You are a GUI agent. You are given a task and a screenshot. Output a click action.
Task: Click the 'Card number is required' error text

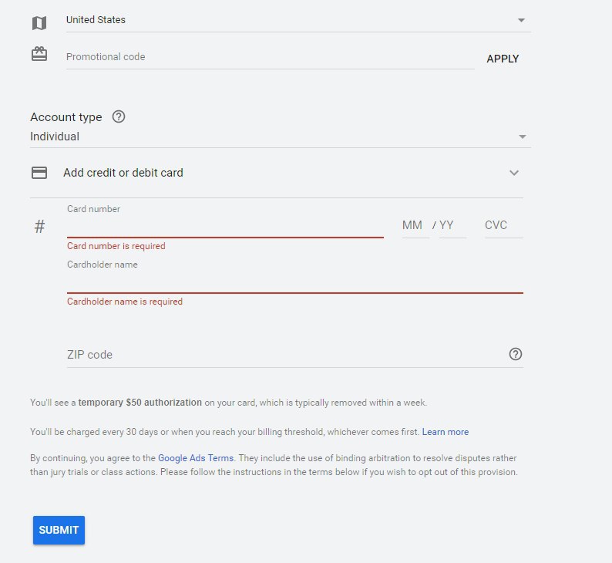[x=116, y=246]
